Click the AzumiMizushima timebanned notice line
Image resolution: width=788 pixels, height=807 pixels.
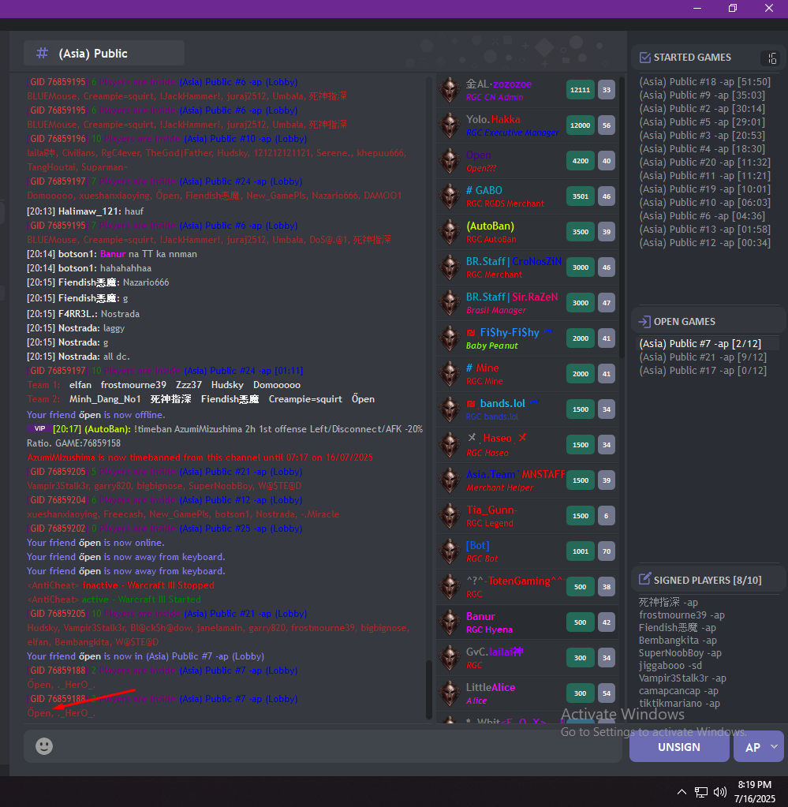tap(200, 458)
